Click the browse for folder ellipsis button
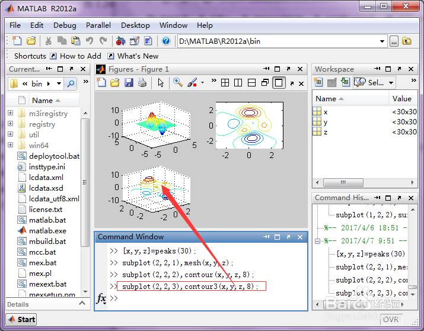Viewport: 424px width, 331px height. point(394,41)
